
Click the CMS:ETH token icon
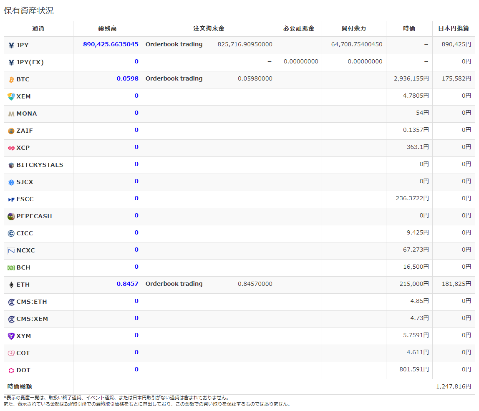pyautogui.click(x=11, y=302)
